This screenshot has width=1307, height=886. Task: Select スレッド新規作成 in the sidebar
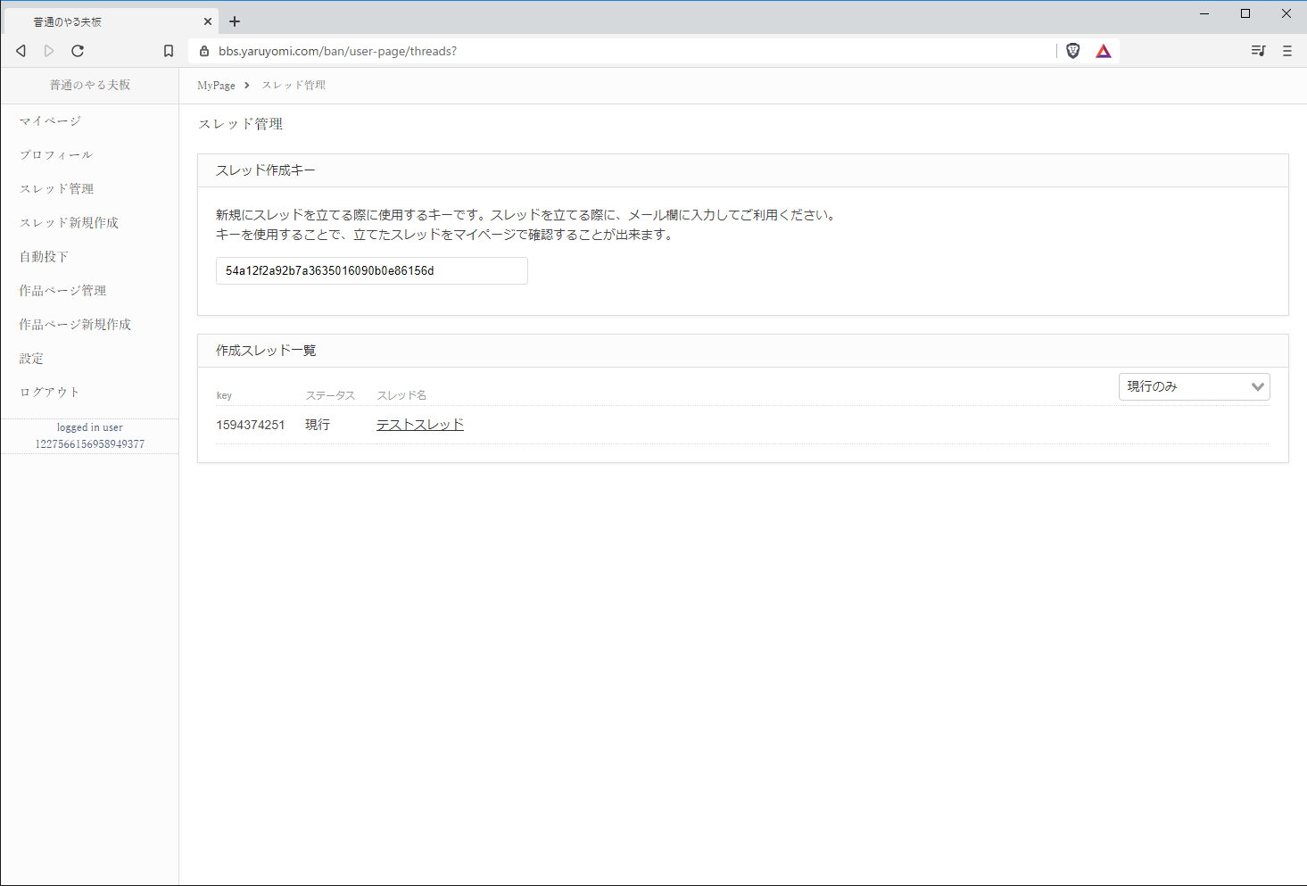click(69, 222)
